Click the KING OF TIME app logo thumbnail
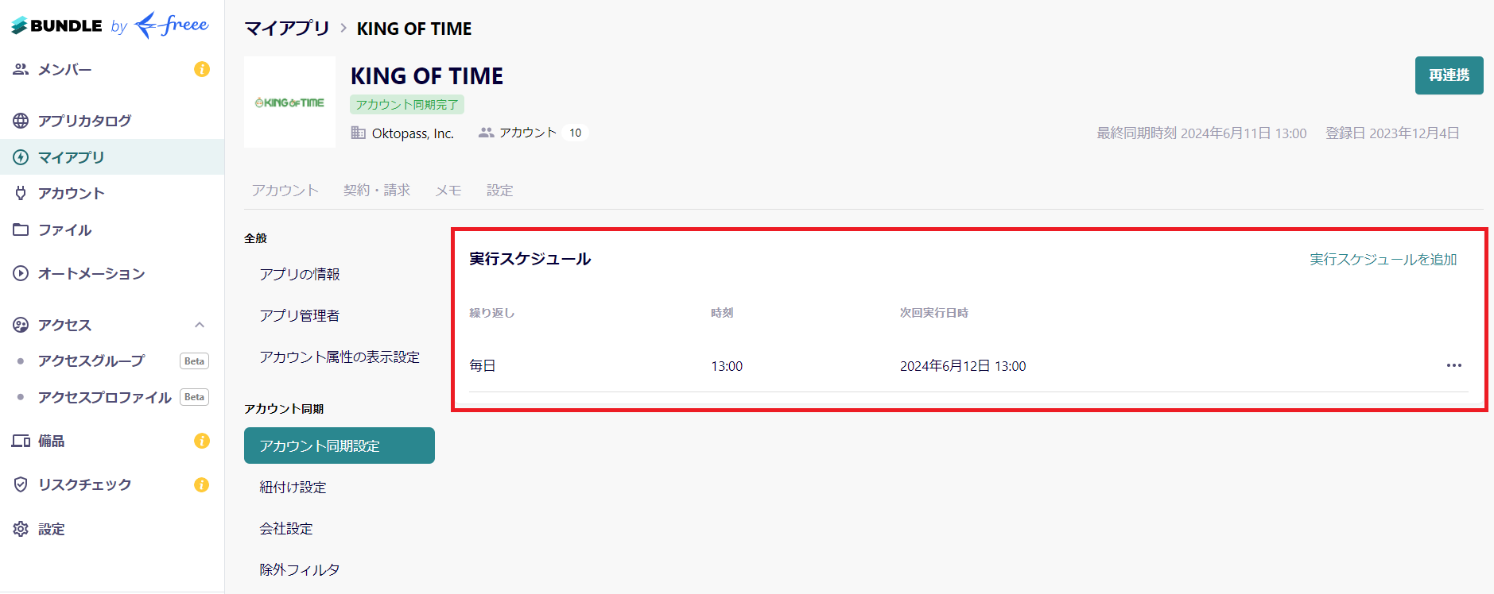The image size is (1494, 594). 289,102
